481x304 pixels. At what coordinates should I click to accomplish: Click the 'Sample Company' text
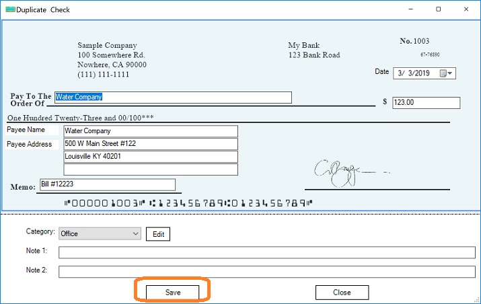click(x=107, y=46)
